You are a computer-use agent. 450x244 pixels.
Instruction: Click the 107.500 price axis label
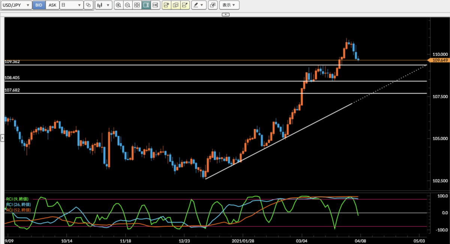440,96
